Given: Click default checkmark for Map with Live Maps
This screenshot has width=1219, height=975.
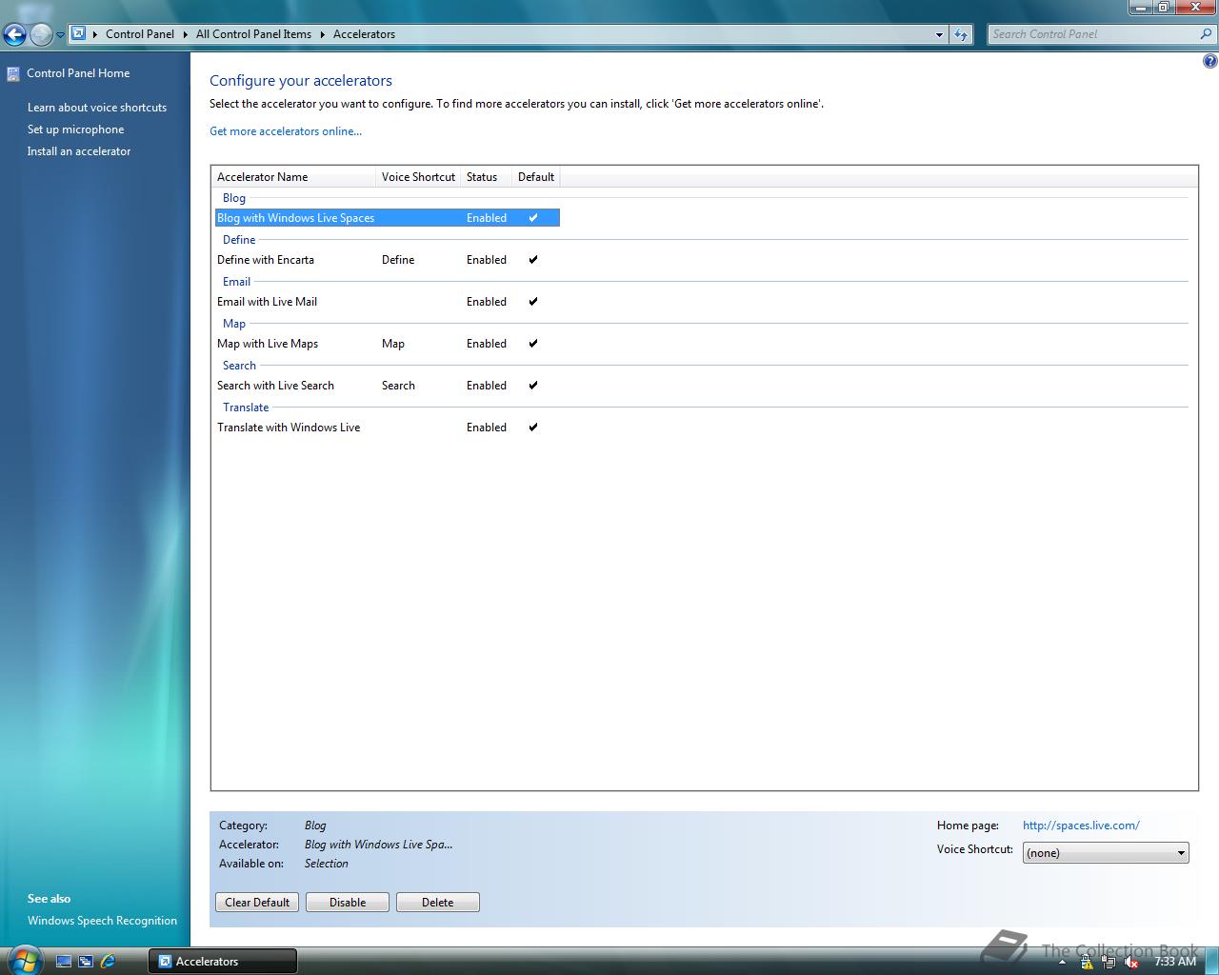Looking at the screenshot, I should (533, 344).
